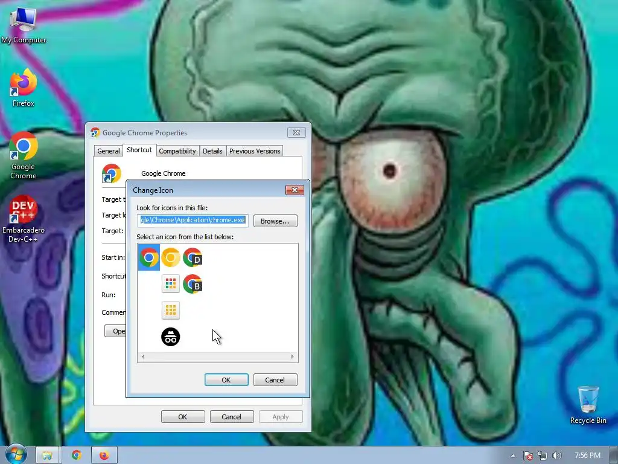618x464 pixels.
Task: Select the Embarcadero Dev-C++ desktop shortcut
Action: [24, 219]
